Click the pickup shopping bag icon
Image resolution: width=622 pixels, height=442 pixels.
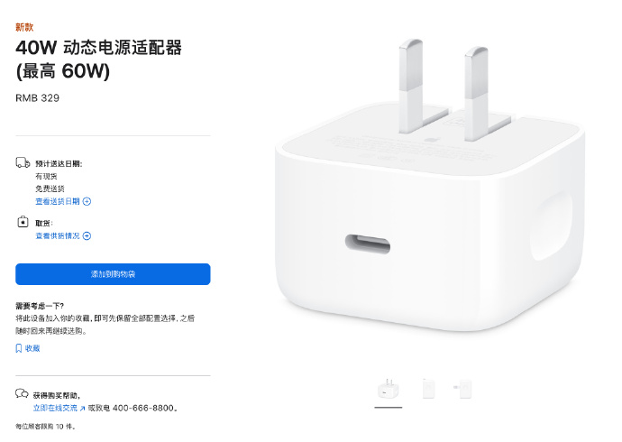23,221
